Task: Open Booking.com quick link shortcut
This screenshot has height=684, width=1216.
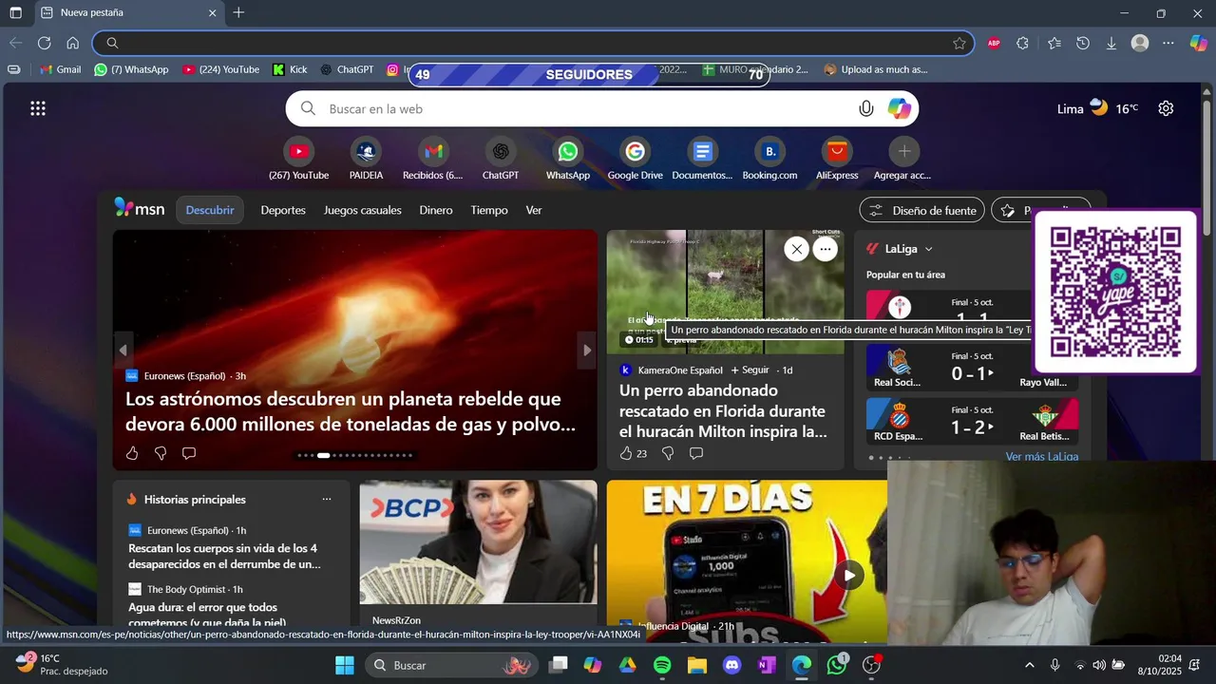Action: point(769,159)
